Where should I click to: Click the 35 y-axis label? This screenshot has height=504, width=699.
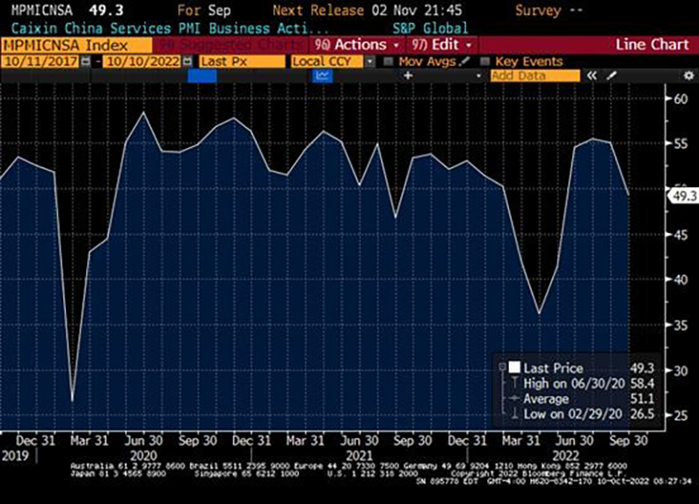point(681,325)
